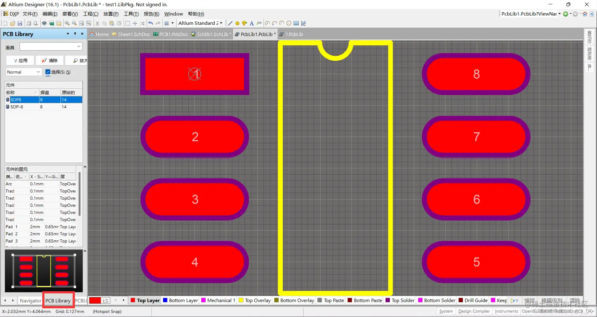Select the Pad 2 row in primitives list
Screen dimensions: 597x317
click(41, 234)
